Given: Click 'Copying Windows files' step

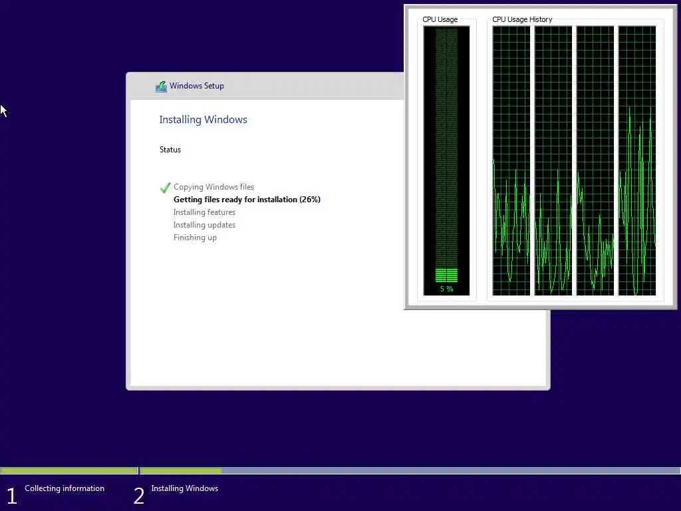Looking at the screenshot, I should [213, 187].
